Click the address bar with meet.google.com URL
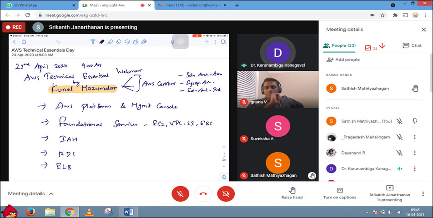The image size is (433, 218). (182, 15)
